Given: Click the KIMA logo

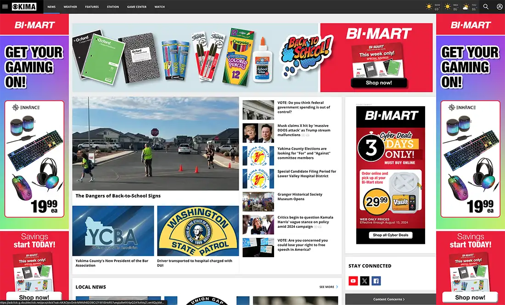Looking at the screenshot, I should [x=24, y=7].
